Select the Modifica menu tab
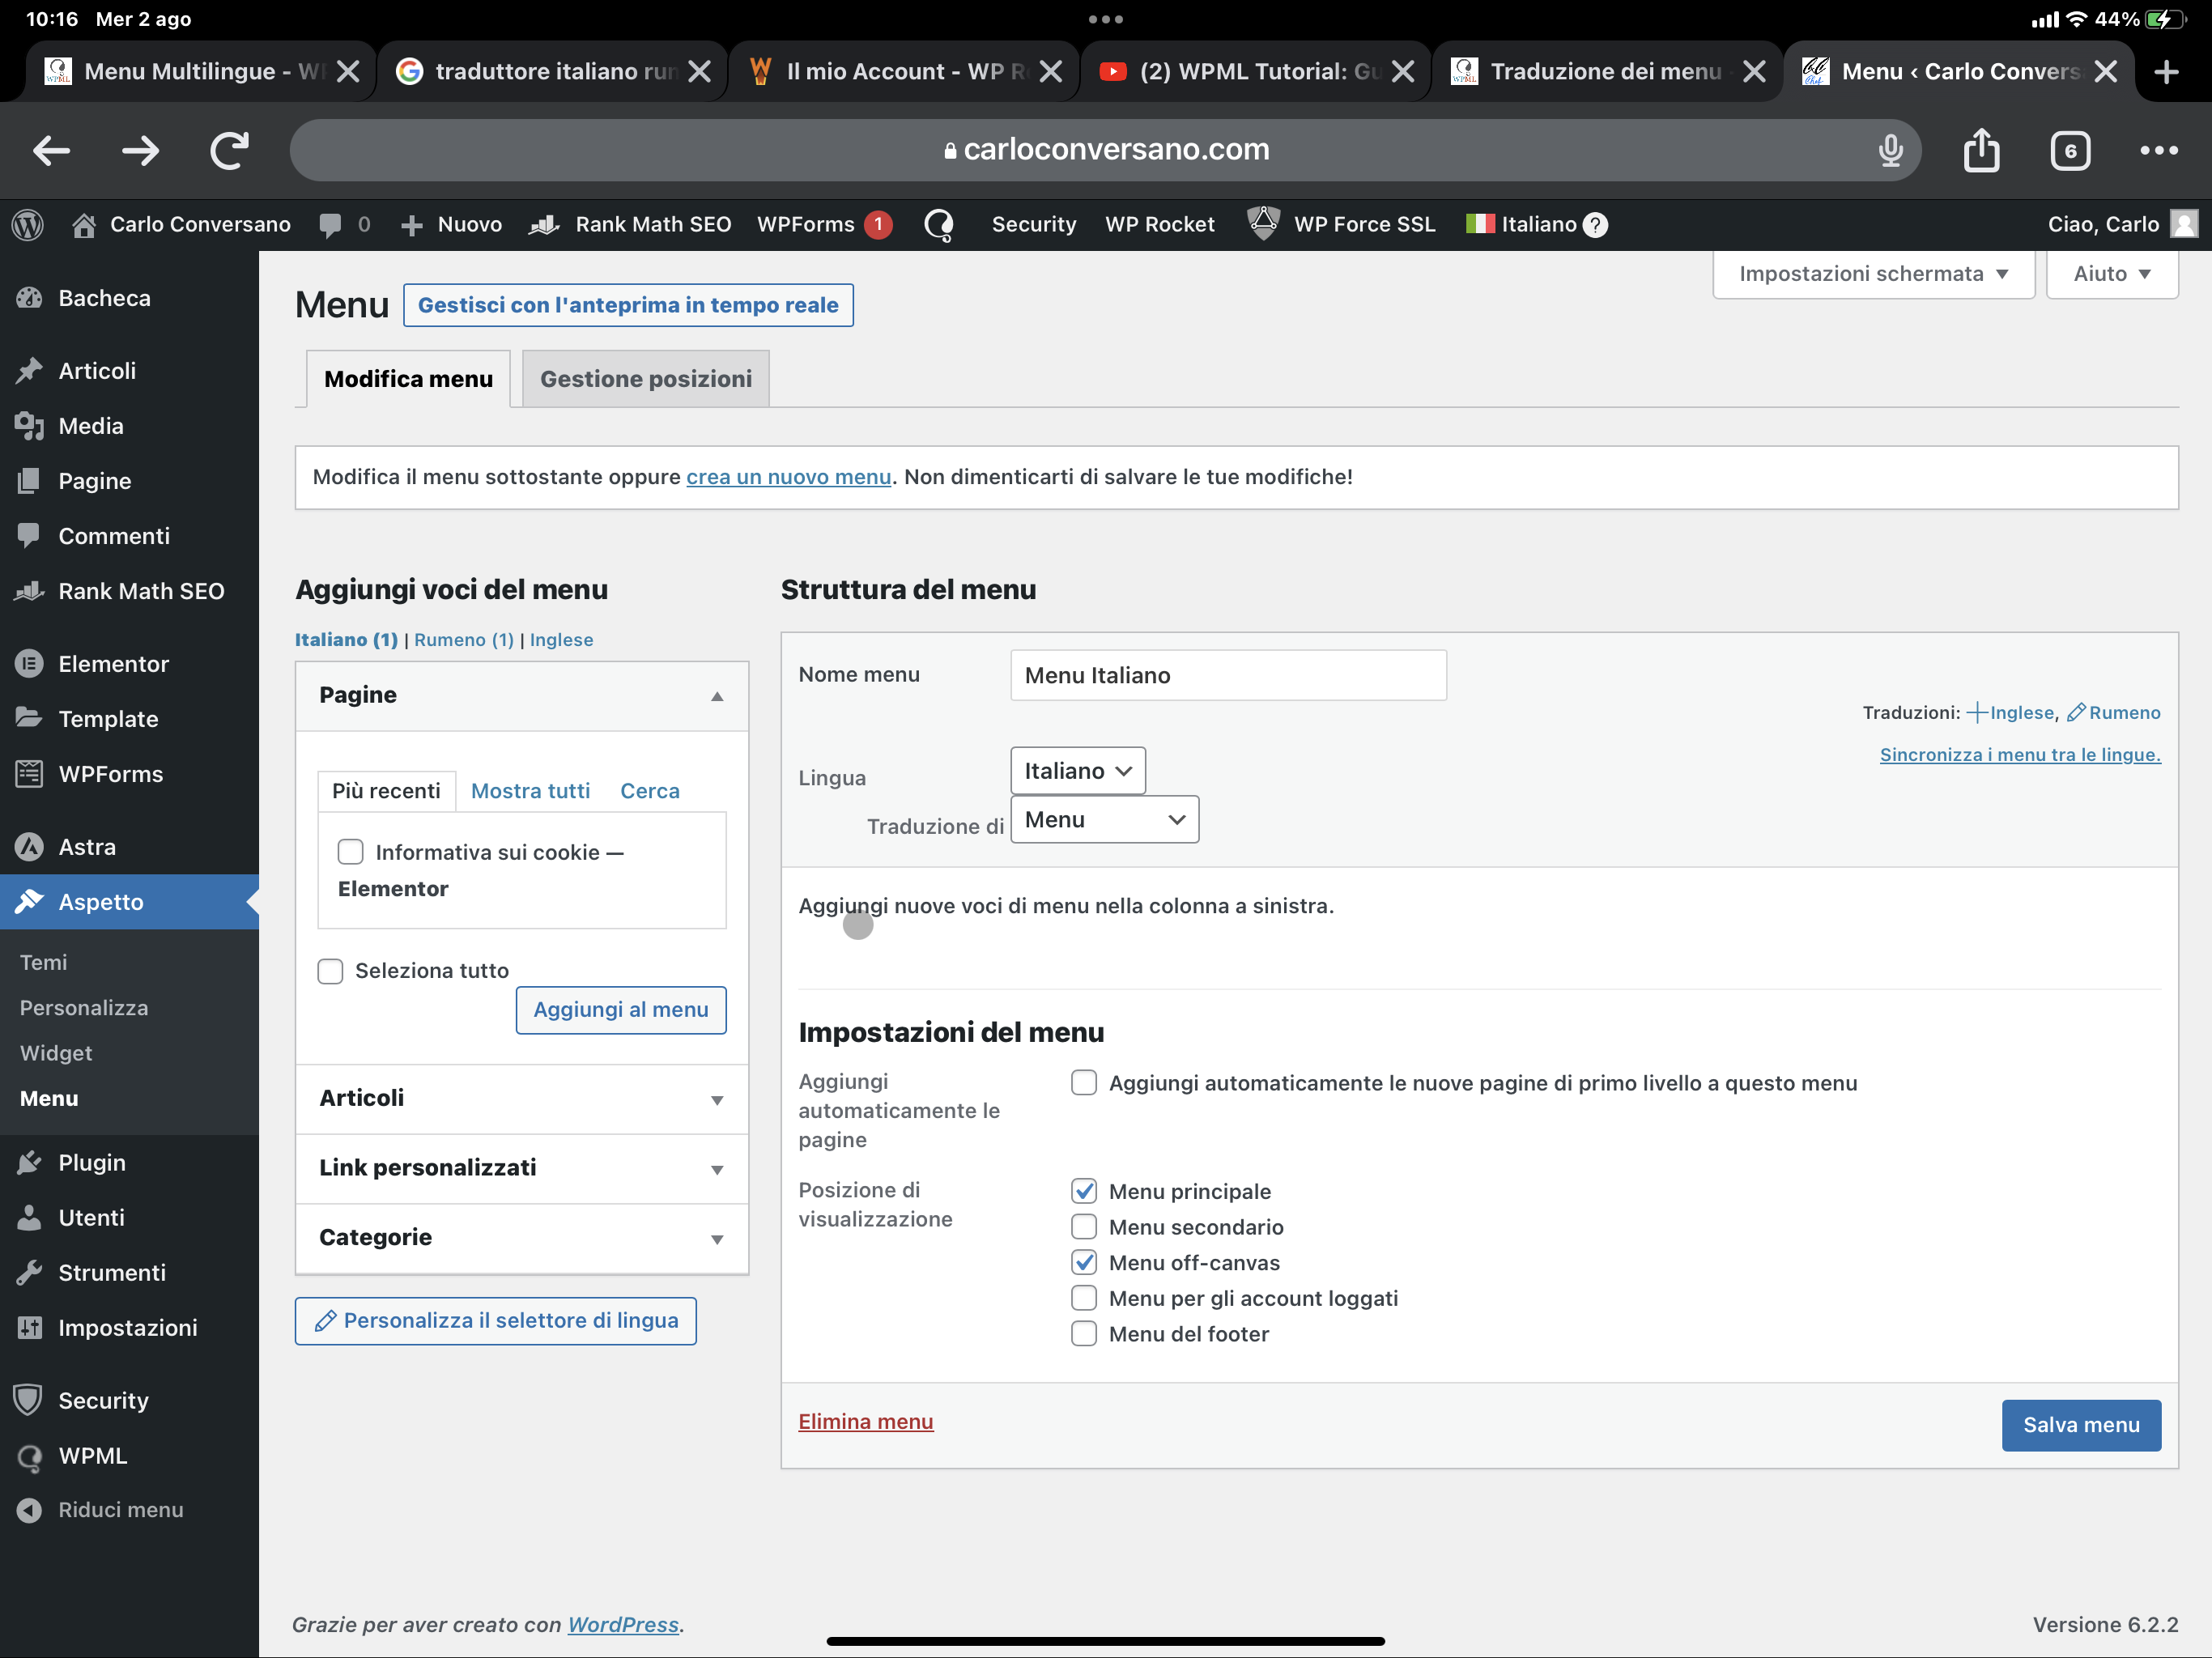This screenshot has width=2212, height=1658. (408, 379)
